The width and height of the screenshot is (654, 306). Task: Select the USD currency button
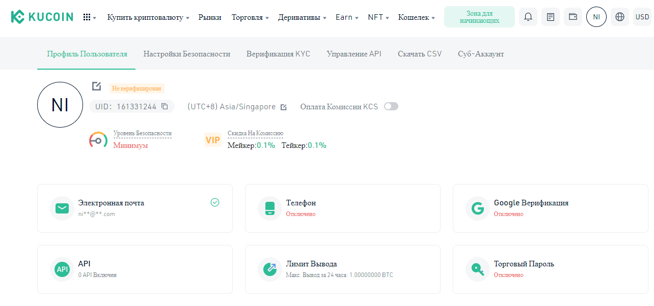click(x=642, y=17)
